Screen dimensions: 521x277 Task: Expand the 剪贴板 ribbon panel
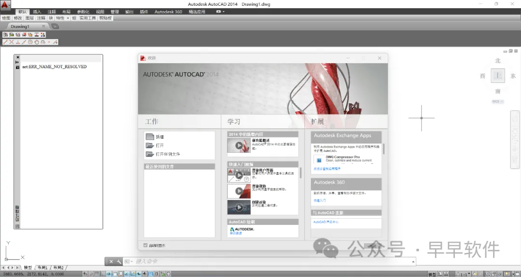(105, 18)
